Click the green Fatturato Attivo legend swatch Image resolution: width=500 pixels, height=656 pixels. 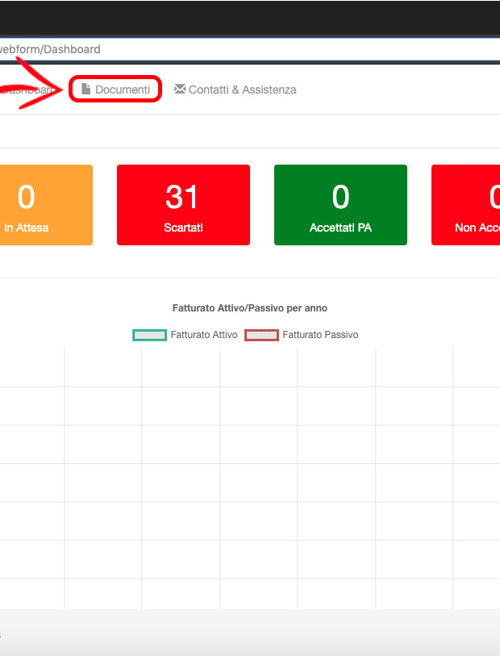pos(149,335)
